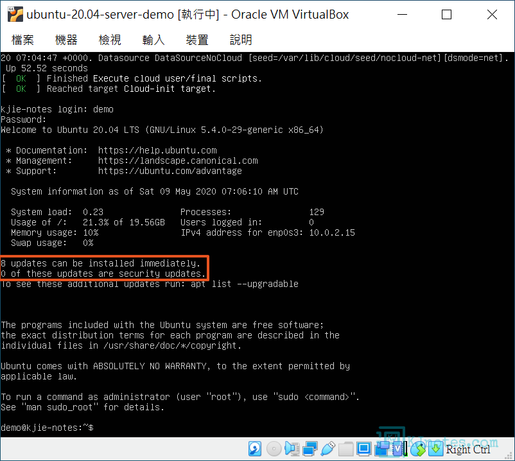Viewport: 515px width, 461px height.
Task: Click the '8 updates can be installed immediately' line
Action: pyautogui.click(x=101, y=263)
